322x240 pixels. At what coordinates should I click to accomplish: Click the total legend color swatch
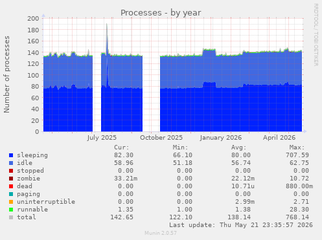pyautogui.click(x=11, y=217)
